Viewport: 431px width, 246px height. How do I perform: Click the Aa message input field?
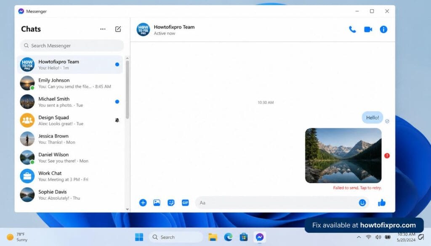click(x=282, y=203)
